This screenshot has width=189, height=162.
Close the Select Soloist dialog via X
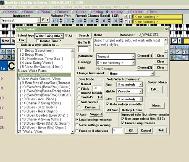tap(166, 29)
